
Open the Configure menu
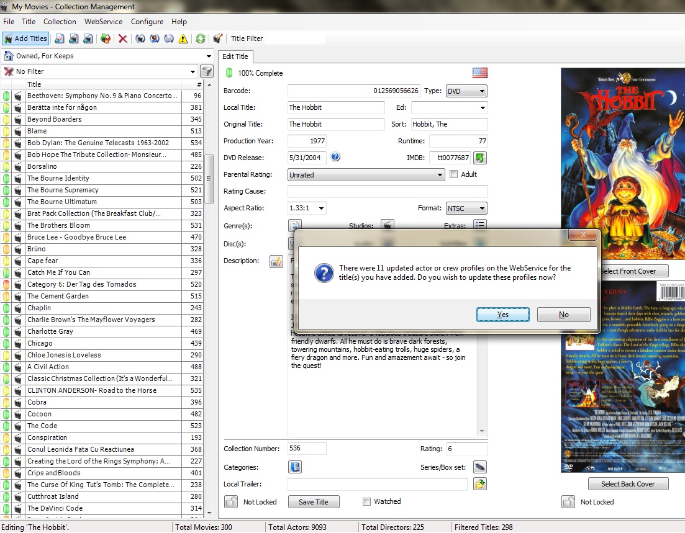(x=147, y=22)
